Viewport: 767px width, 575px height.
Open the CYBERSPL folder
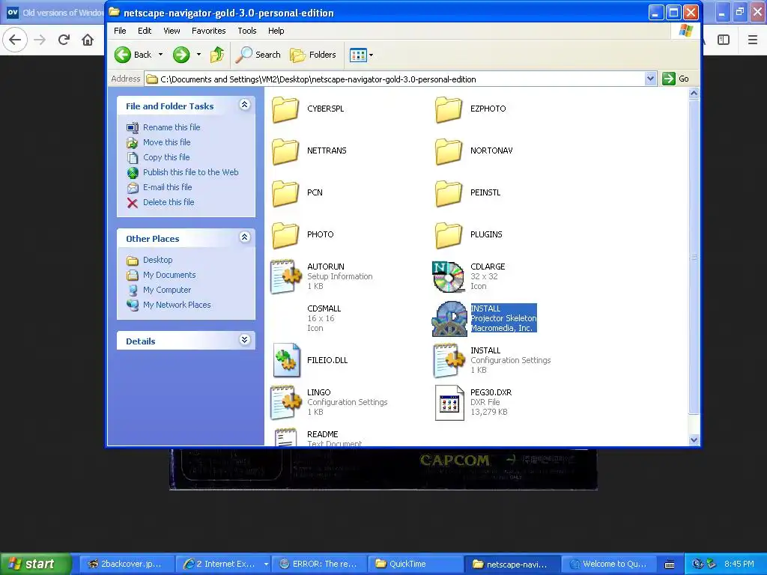pos(285,109)
